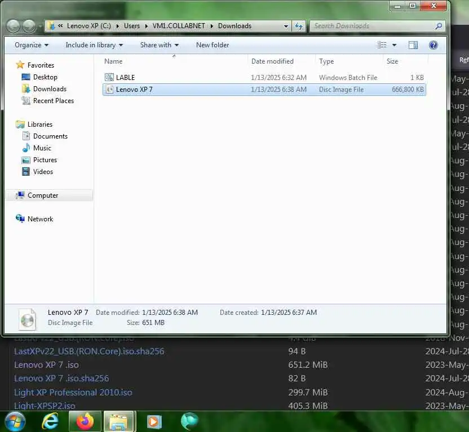Open the Include in library dropdown

(x=94, y=45)
